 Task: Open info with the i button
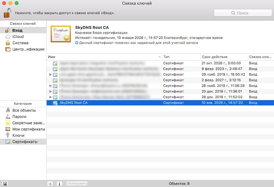click(x=59, y=184)
